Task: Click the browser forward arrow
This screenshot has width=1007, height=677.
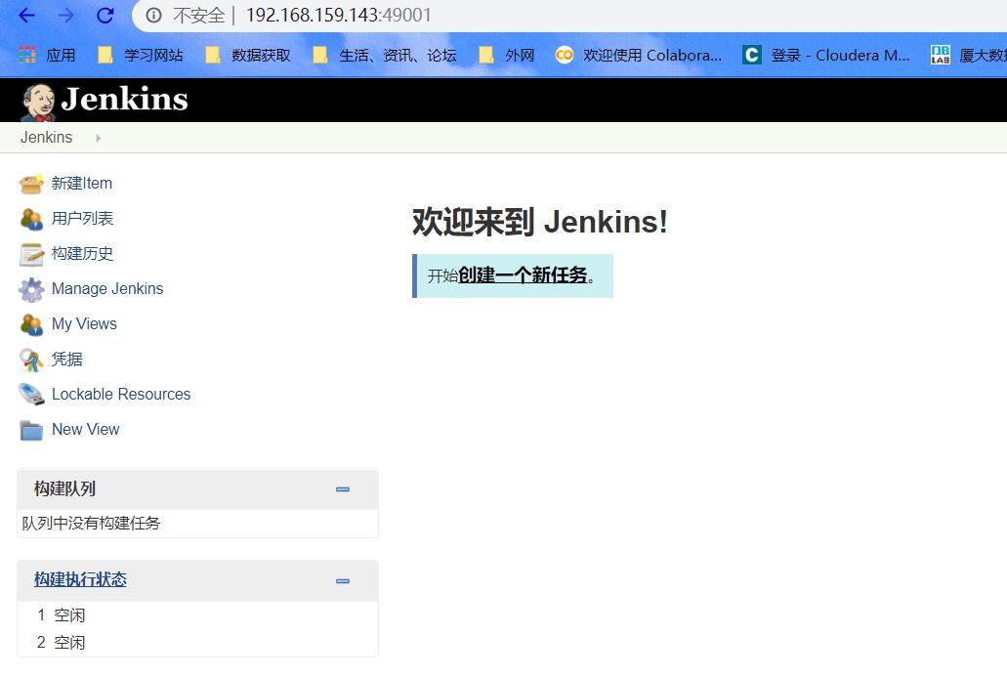Action: [65, 15]
